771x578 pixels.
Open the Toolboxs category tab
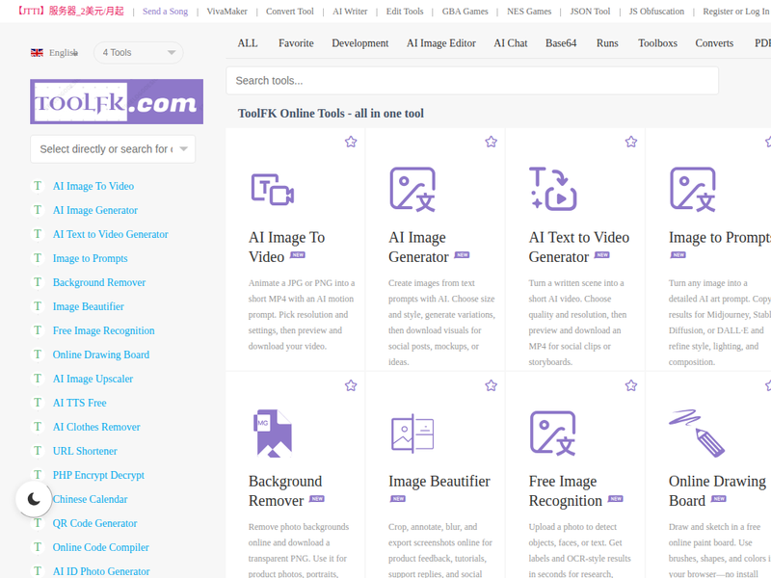point(657,43)
